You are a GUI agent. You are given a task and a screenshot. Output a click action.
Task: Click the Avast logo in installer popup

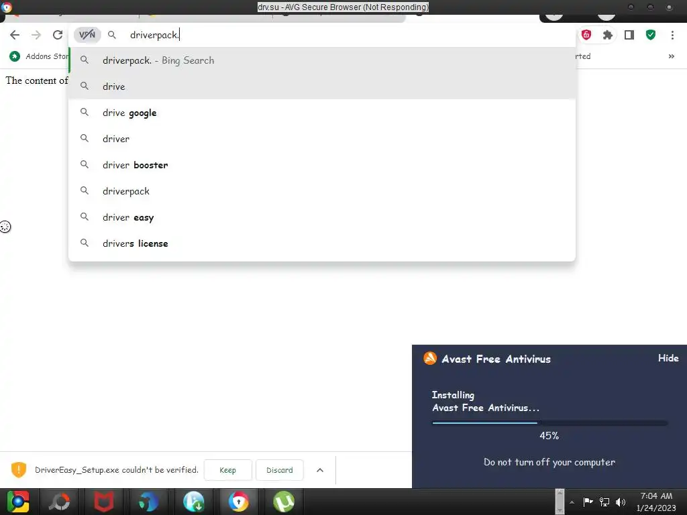430,358
